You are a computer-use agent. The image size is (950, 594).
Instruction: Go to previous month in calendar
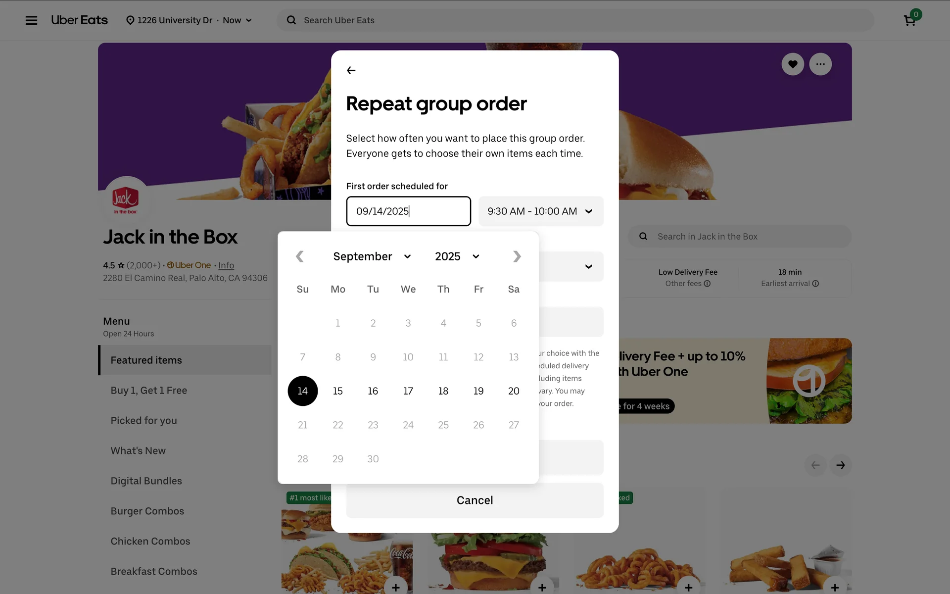300,256
